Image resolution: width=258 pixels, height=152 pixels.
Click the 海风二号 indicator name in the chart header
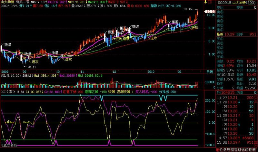click(23, 2)
